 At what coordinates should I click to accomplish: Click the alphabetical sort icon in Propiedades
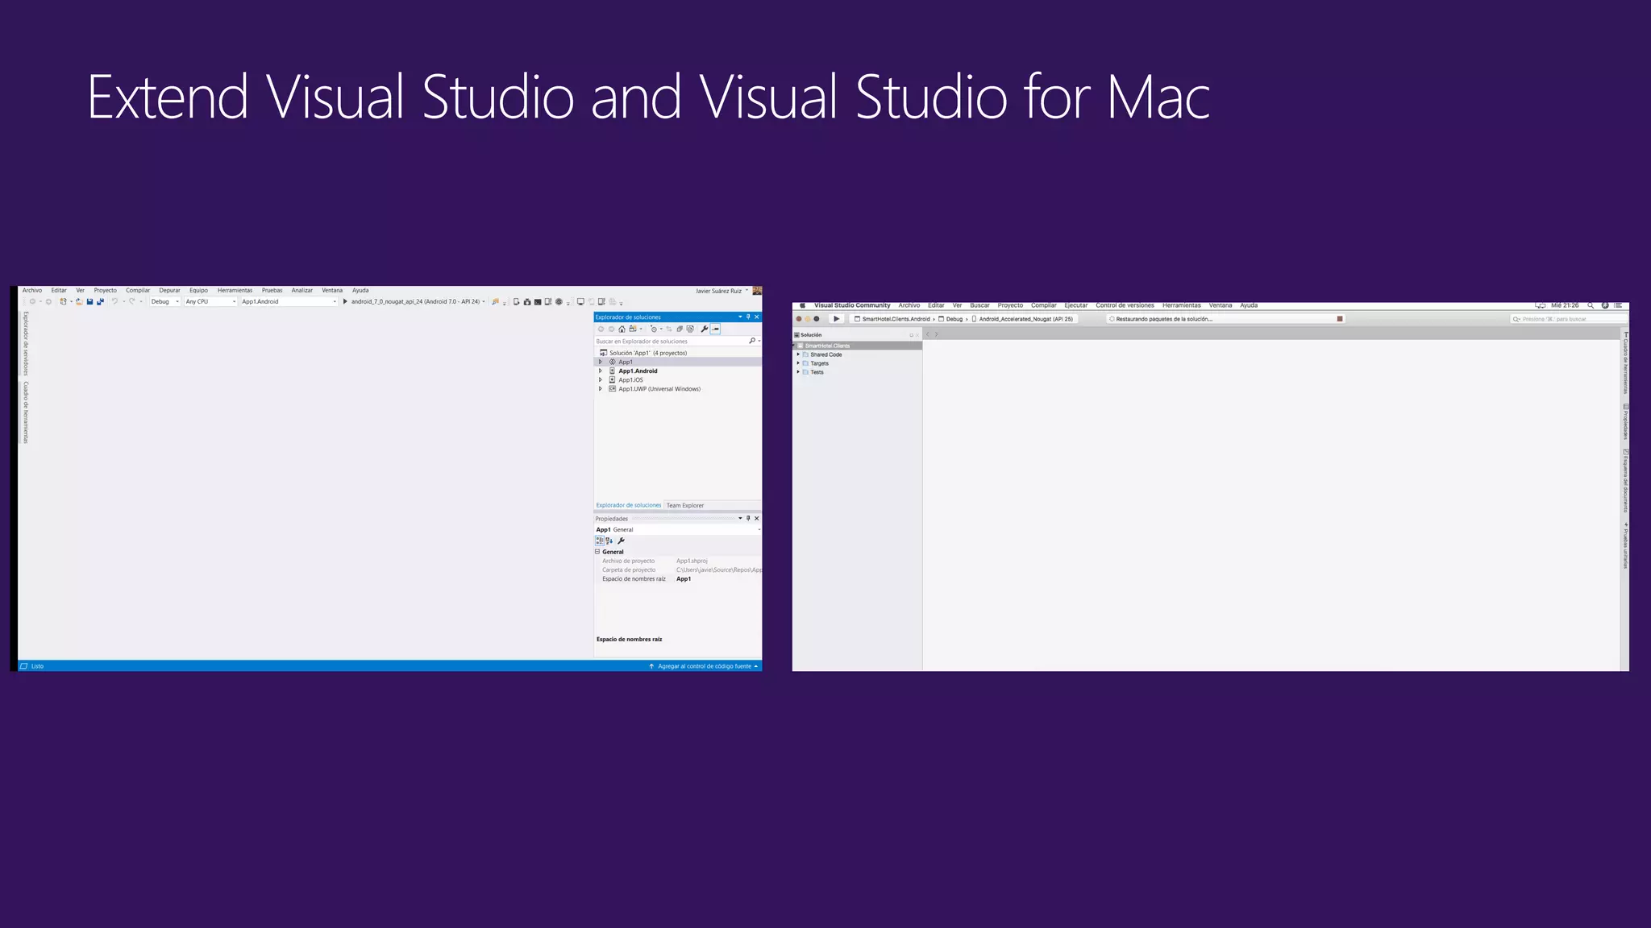coord(609,541)
